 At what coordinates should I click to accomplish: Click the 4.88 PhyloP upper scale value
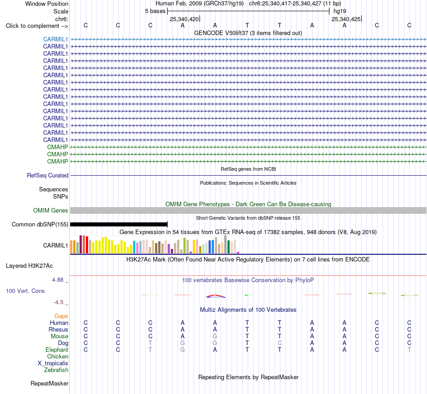coord(58,280)
